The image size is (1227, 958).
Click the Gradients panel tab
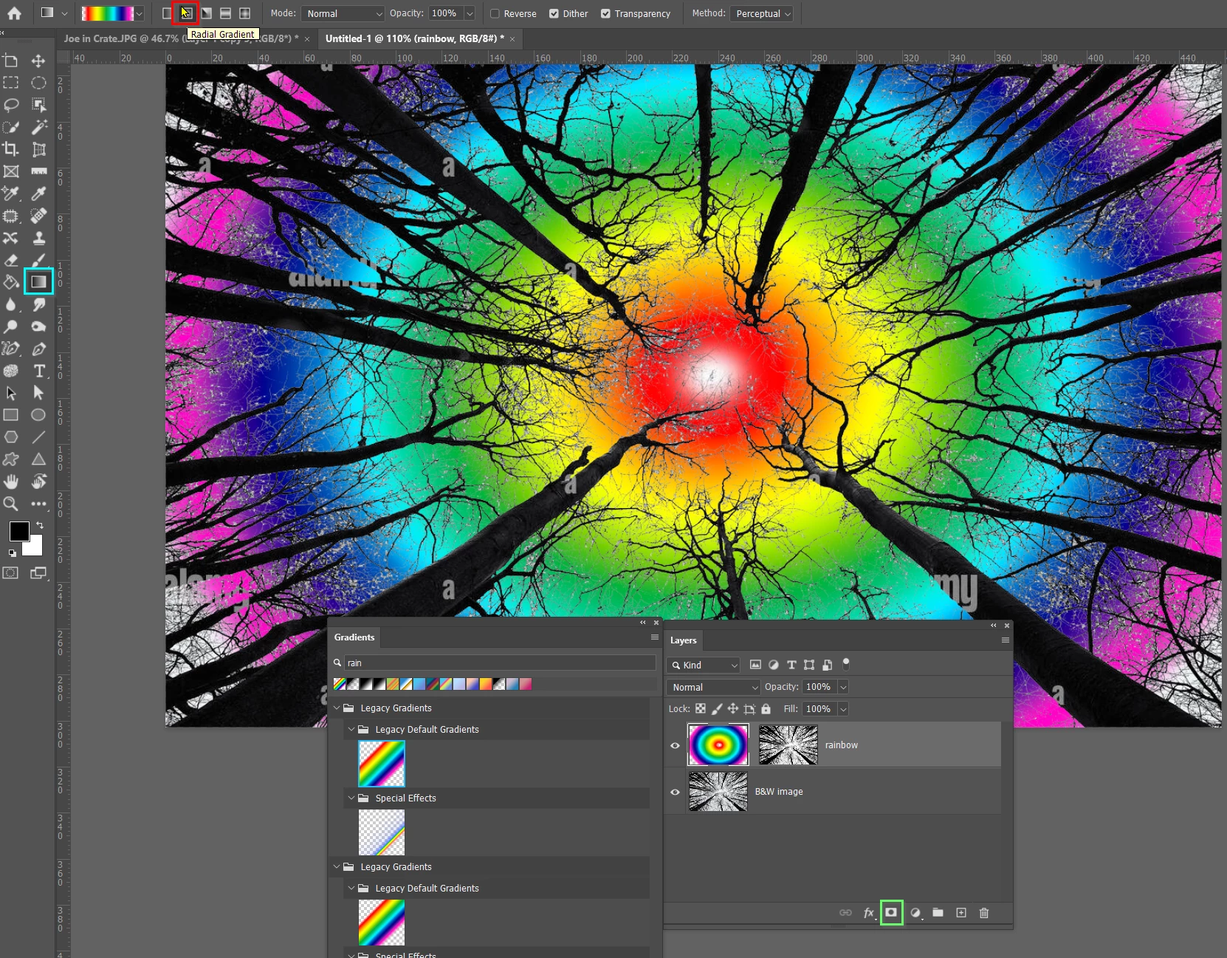(354, 637)
